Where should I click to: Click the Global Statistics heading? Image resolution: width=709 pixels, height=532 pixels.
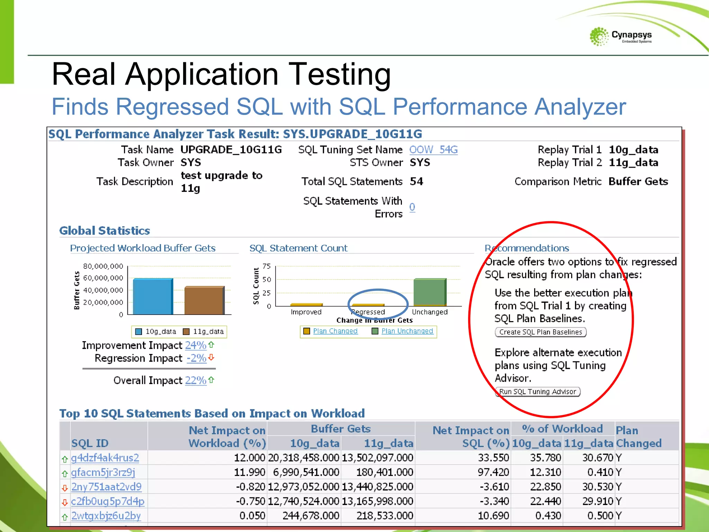pos(105,231)
